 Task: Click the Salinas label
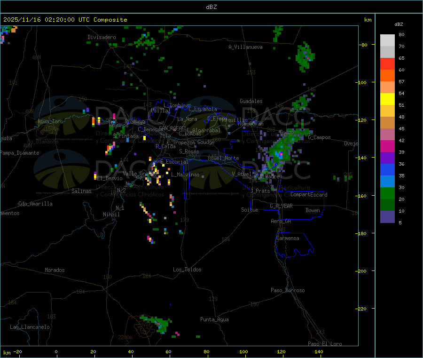click(x=81, y=191)
